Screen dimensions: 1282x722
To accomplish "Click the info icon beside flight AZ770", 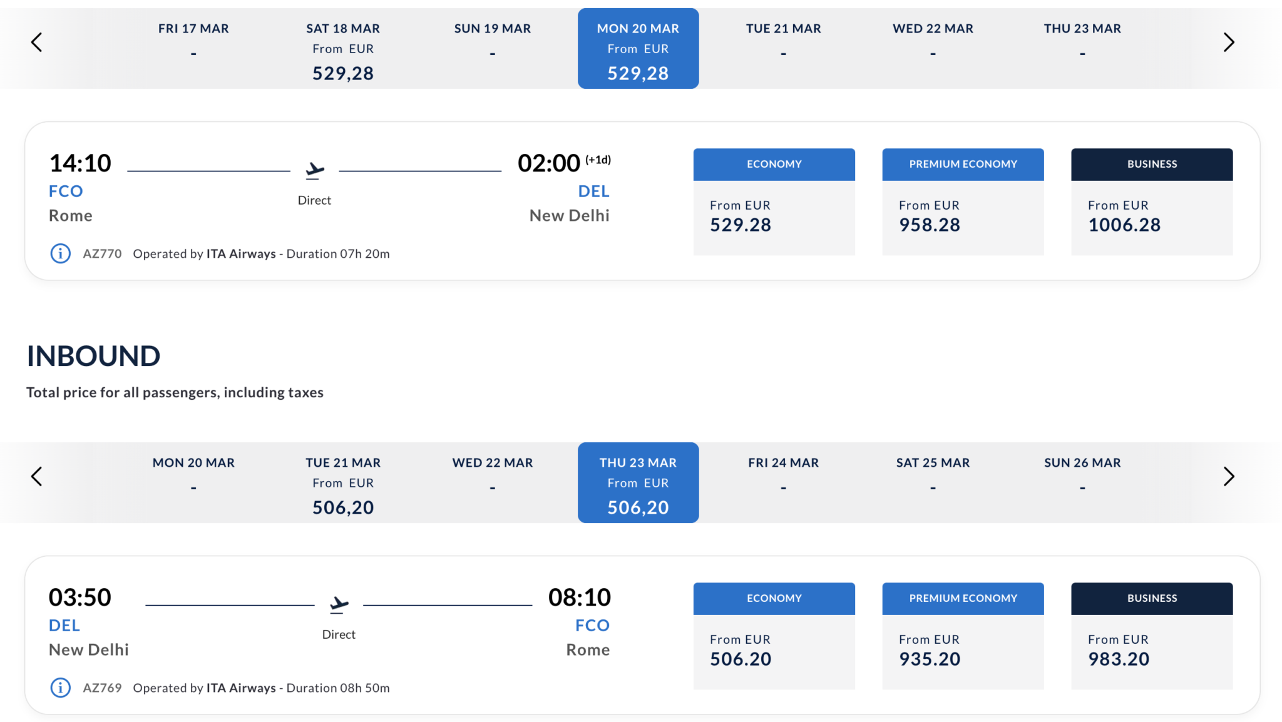I will tap(60, 253).
